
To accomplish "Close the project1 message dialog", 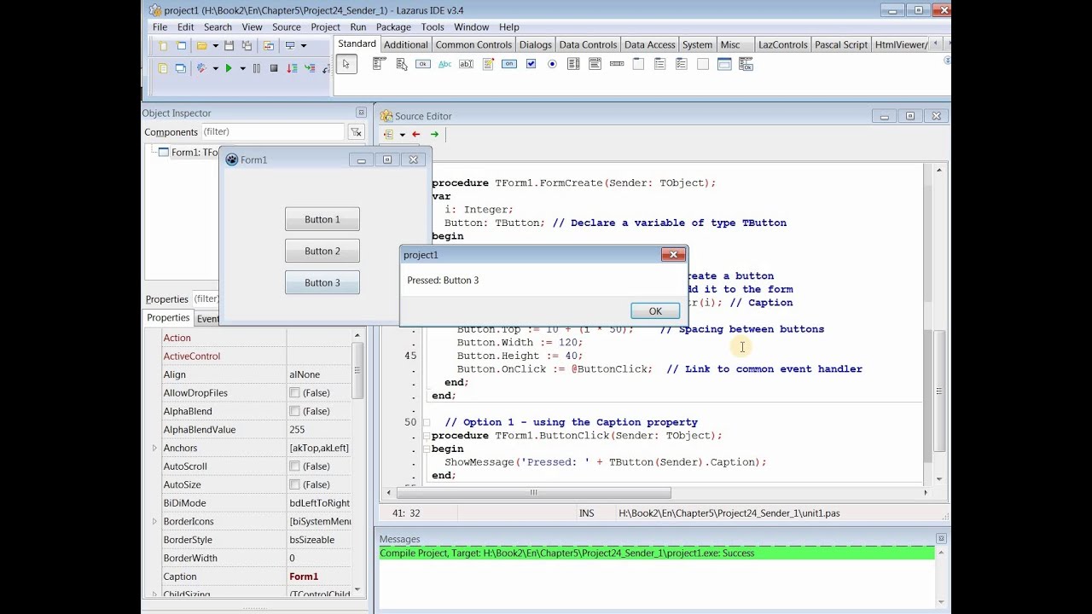I will [x=673, y=254].
